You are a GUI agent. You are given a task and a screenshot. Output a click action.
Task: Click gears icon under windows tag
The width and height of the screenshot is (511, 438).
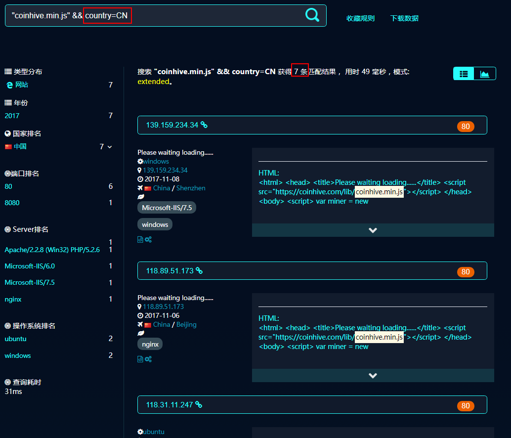[x=148, y=240]
